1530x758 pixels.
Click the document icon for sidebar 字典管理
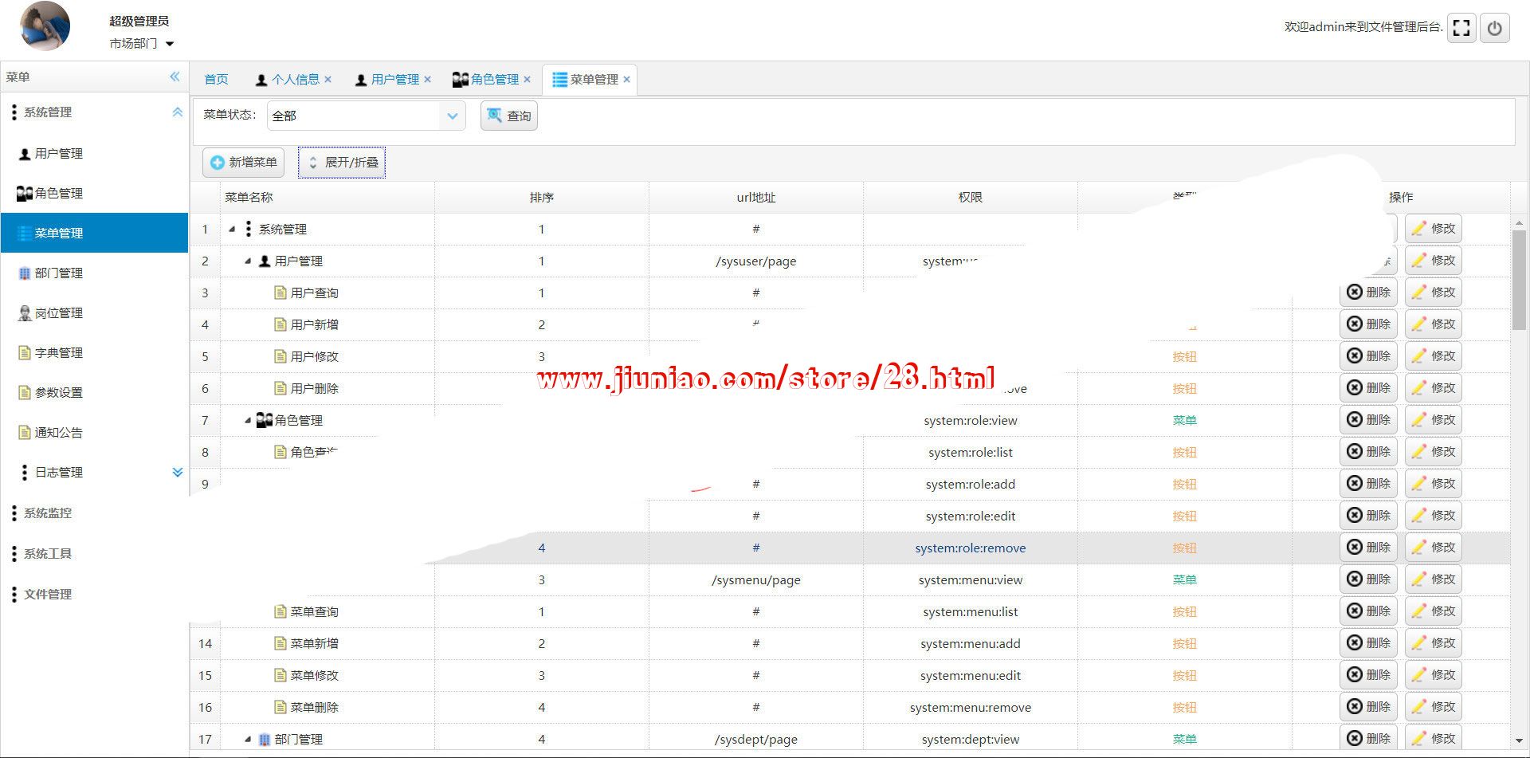[x=25, y=352]
